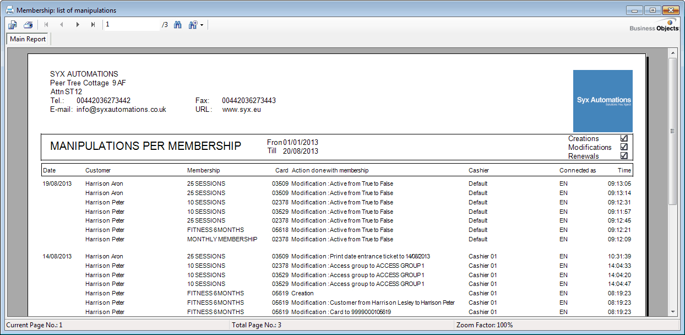
Task: Select the Main Report tab
Action: click(x=28, y=39)
